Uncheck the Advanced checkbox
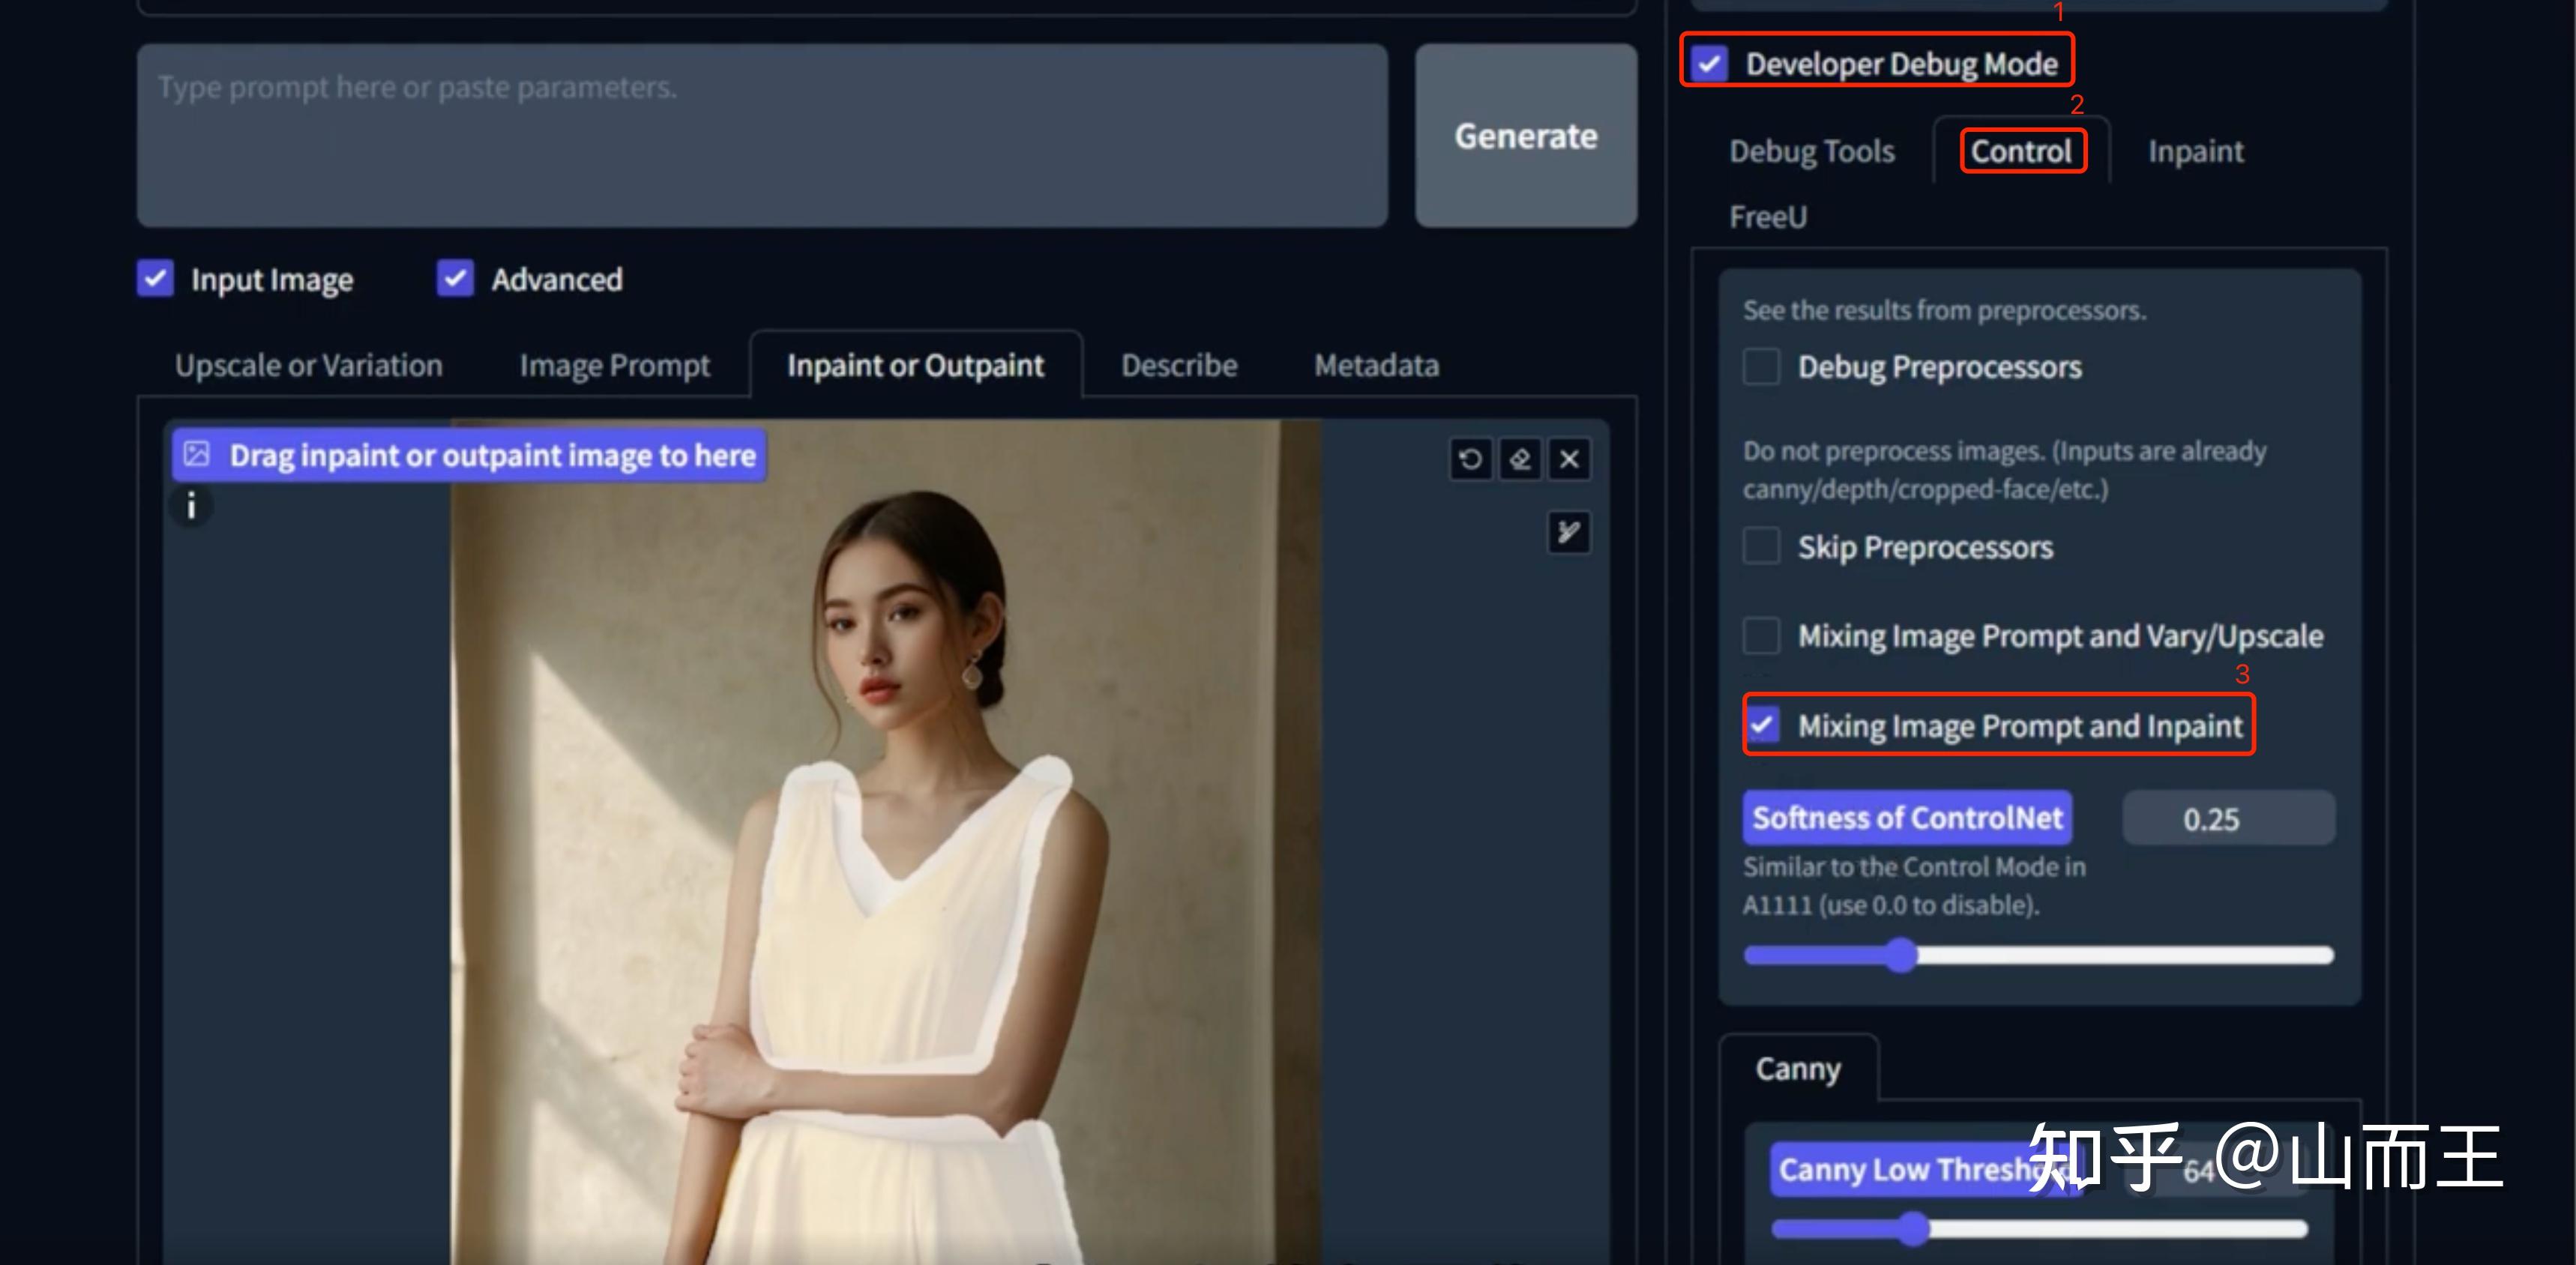The height and width of the screenshot is (1265, 2576). coord(455,279)
